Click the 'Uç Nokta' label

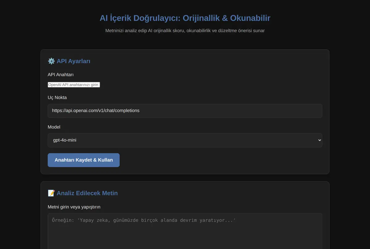(57, 98)
